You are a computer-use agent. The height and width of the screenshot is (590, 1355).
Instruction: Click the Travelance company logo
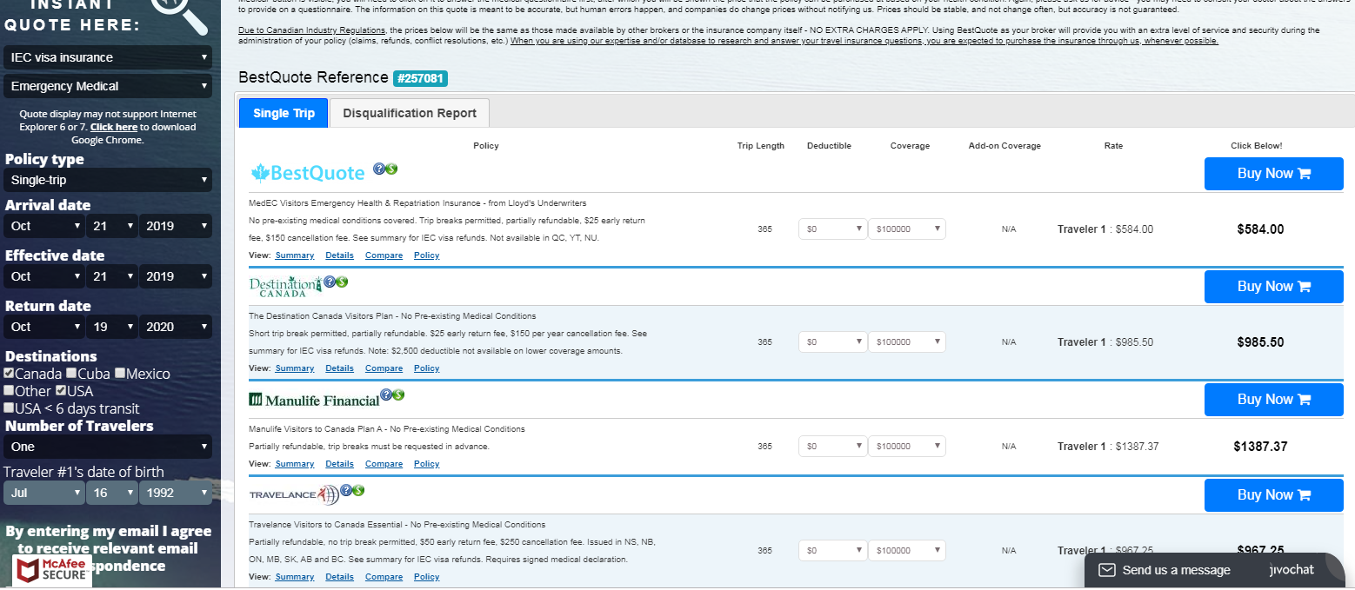pos(293,495)
